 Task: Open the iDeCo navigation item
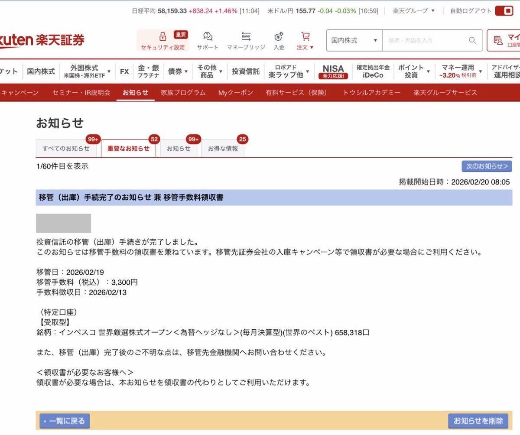click(373, 71)
